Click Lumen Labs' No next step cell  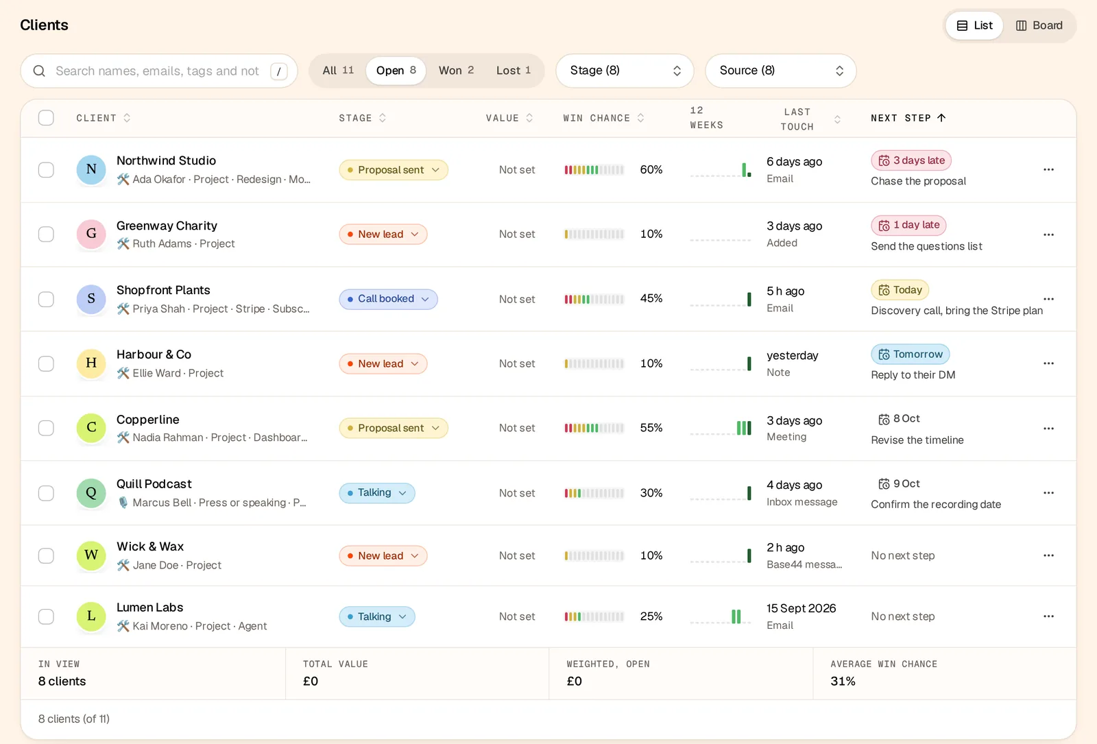[x=903, y=616]
